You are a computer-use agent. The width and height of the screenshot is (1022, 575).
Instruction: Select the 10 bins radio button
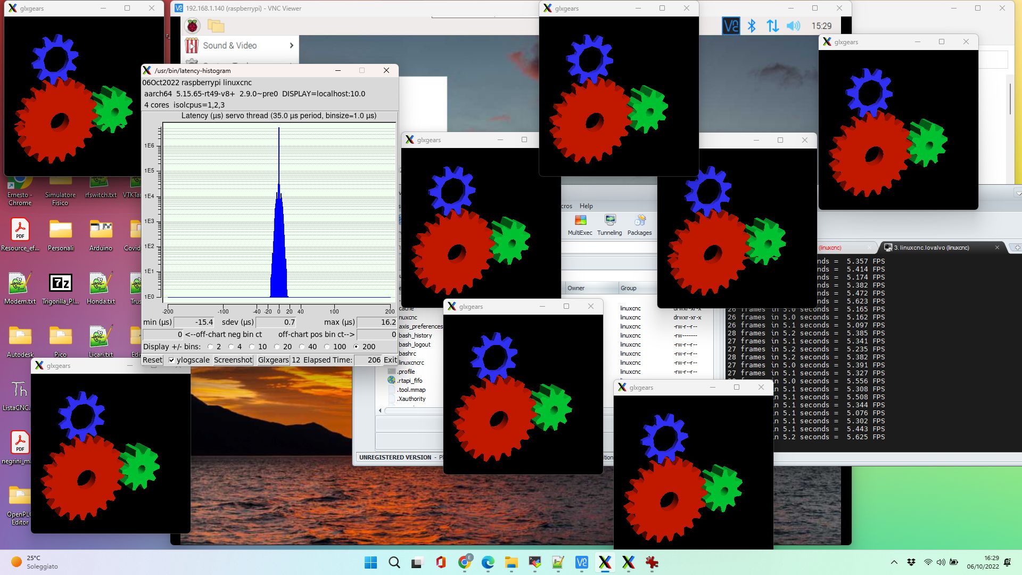(252, 347)
